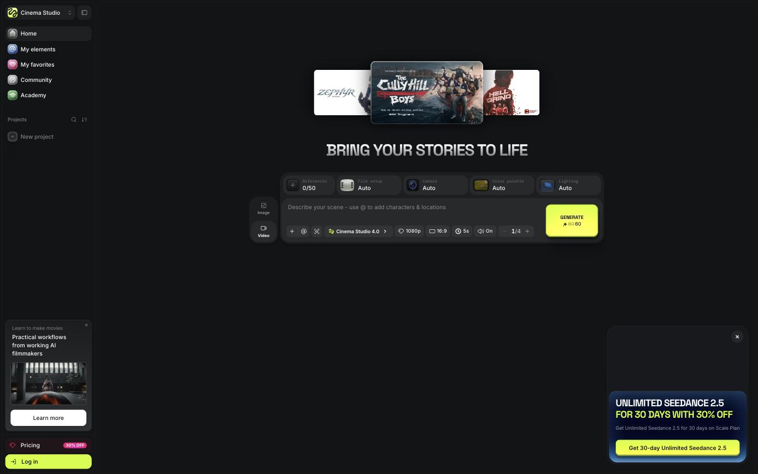Change the 1080p resolution setting

pyautogui.click(x=409, y=232)
